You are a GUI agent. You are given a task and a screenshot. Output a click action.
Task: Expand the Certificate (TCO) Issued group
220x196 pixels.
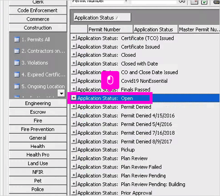(74, 38)
